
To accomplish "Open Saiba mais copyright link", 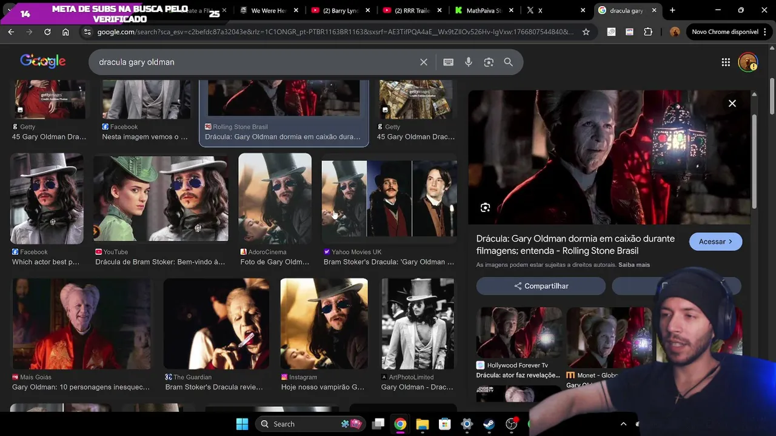I will coord(634,265).
